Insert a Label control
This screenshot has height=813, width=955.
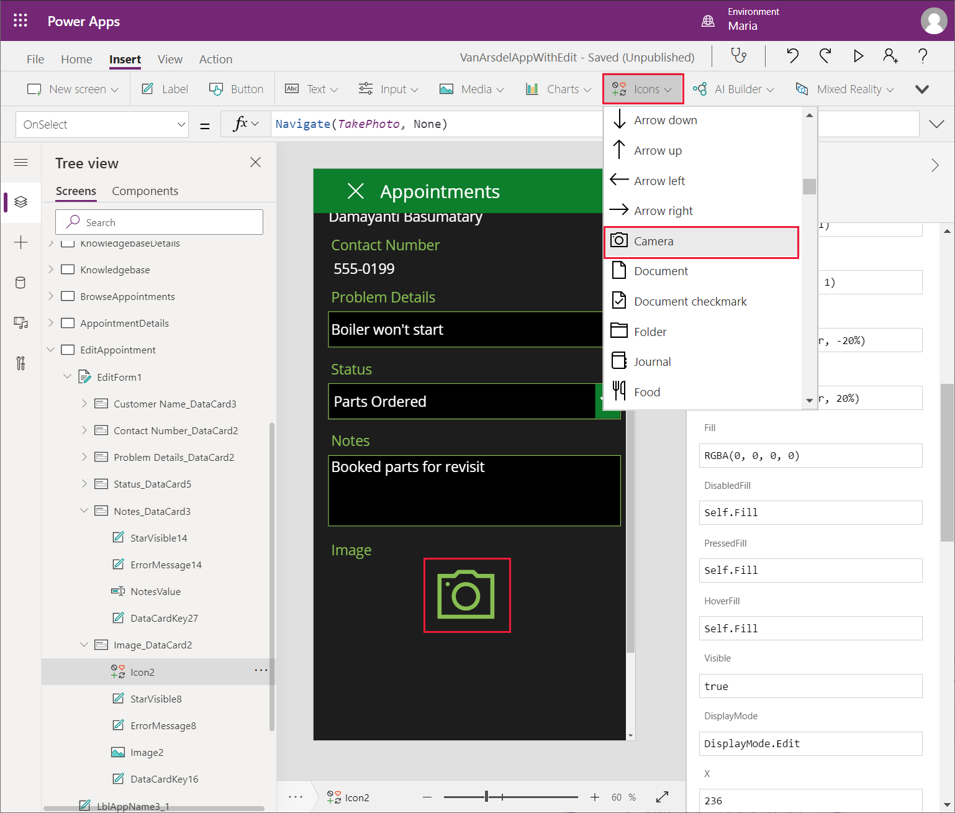pos(165,89)
